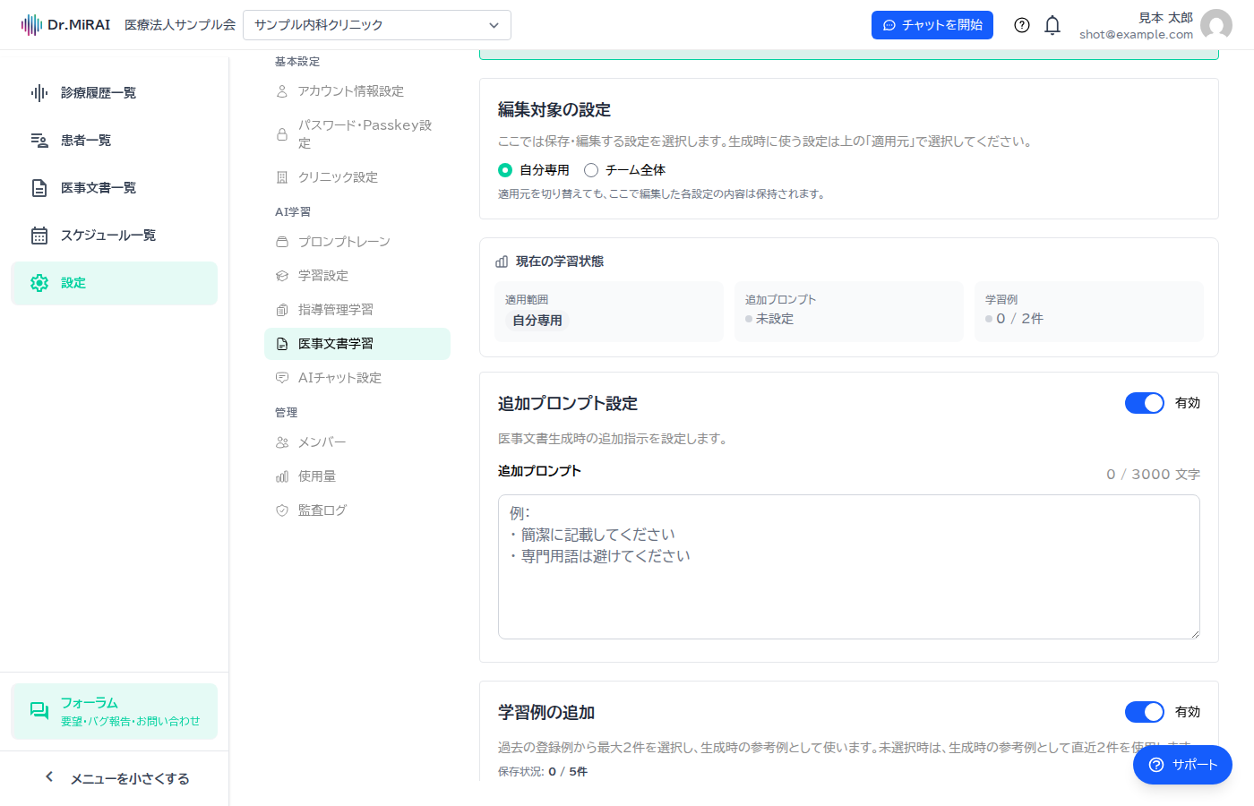The height and width of the screenshot is (806, 1254).
Task: Click 見本 太郎 user name
Action: pyautogui.click(x=1165, y=18)
